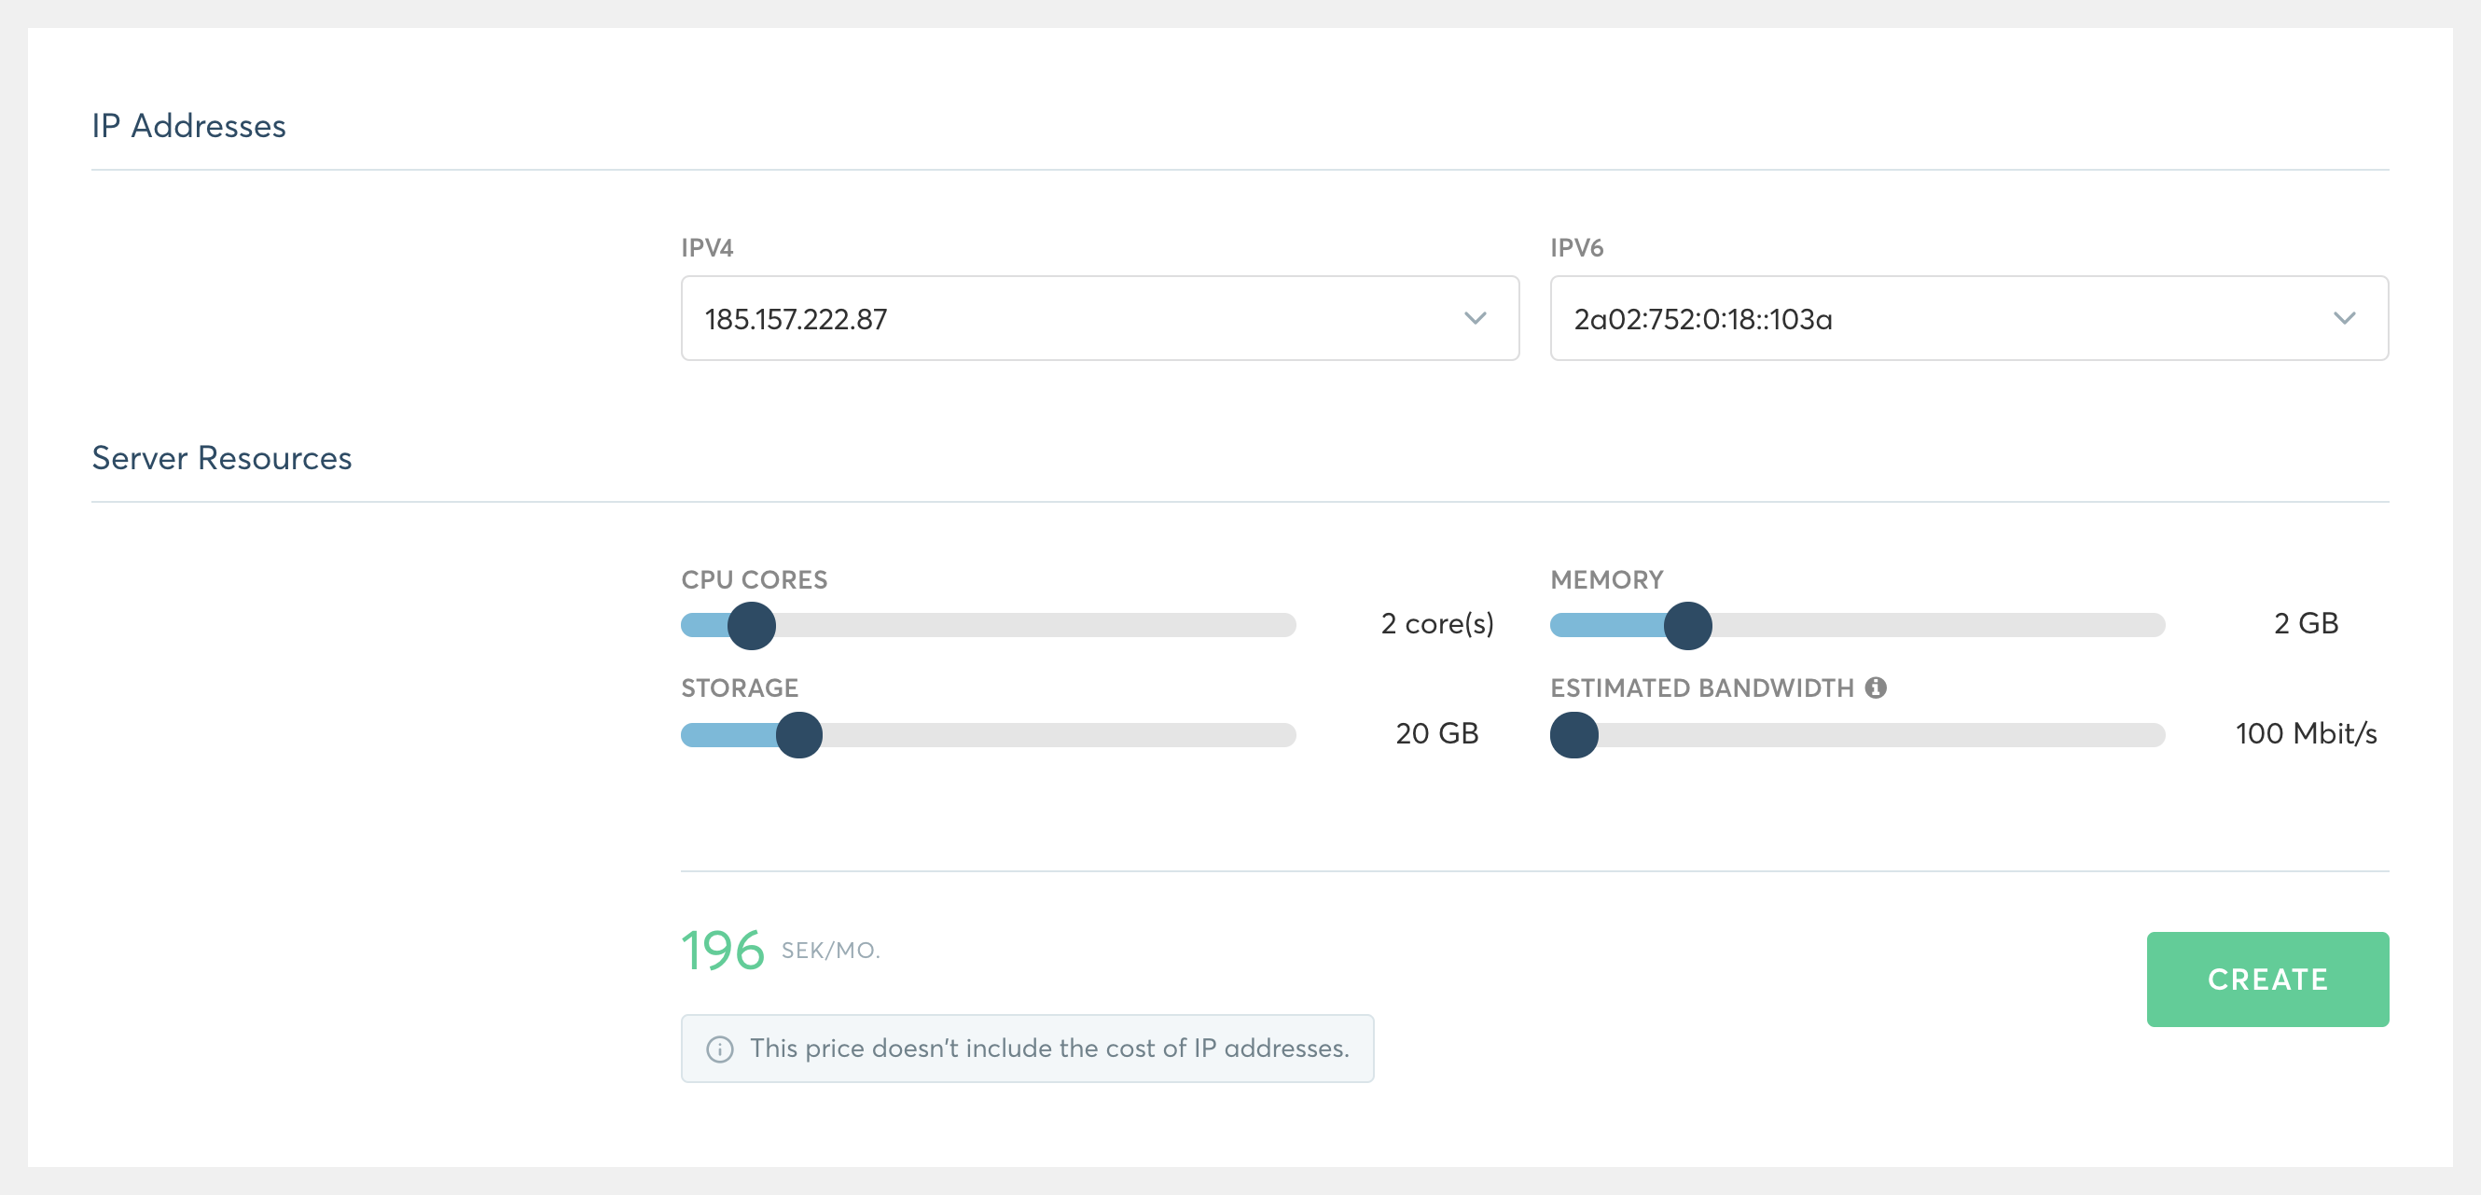Click the CPU Cores slider handle
Viewport: 2481px width, 1195px height.
click(751, 626)
